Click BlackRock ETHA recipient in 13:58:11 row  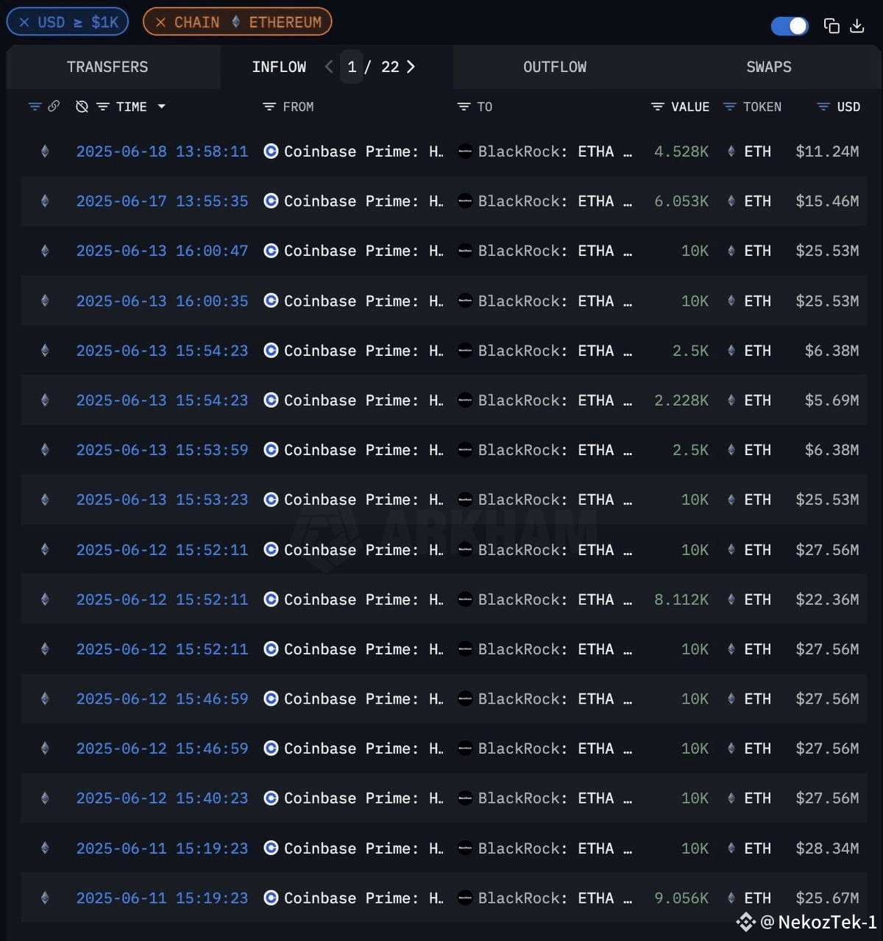(x=545, y=151)
